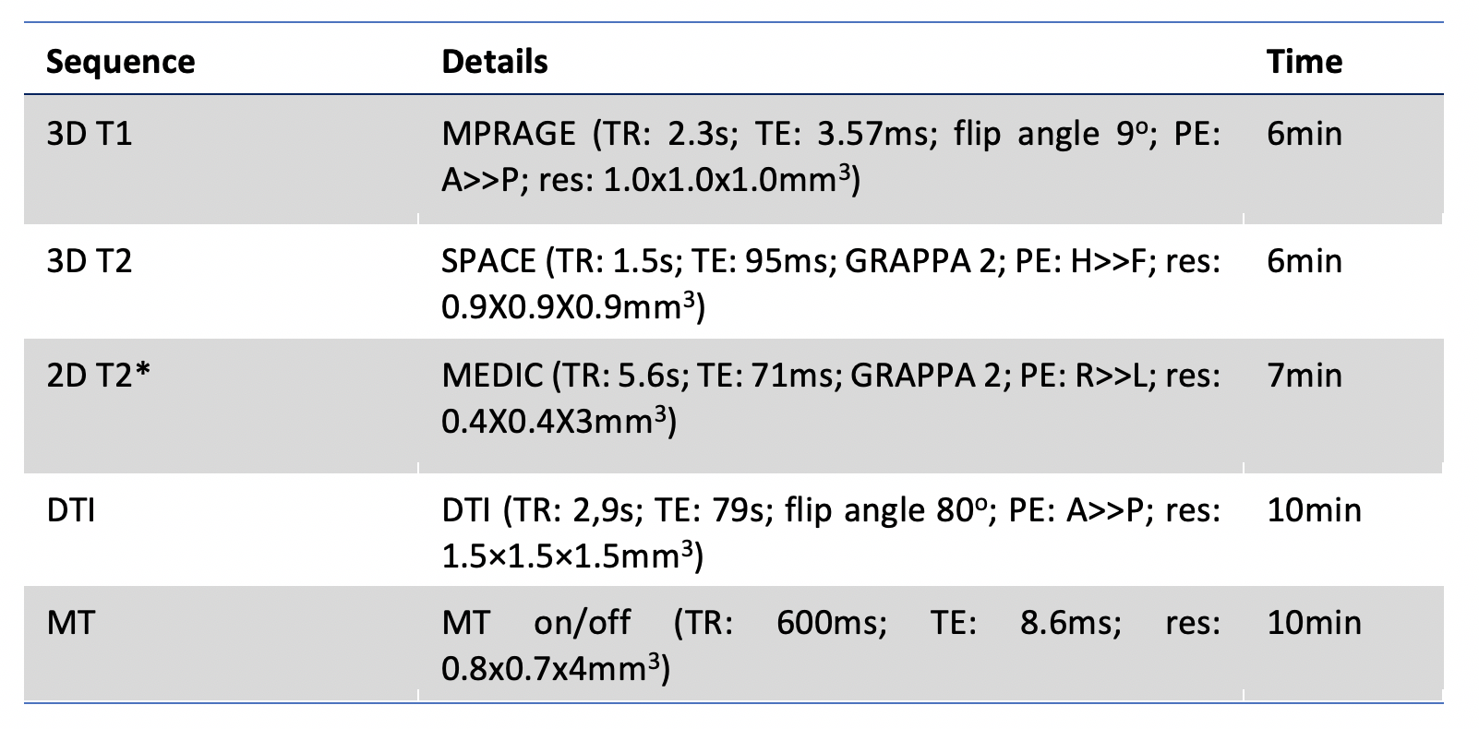Click the Time column header
The height and width of the screenshot is (729, 1479).
click(1304, 62)
